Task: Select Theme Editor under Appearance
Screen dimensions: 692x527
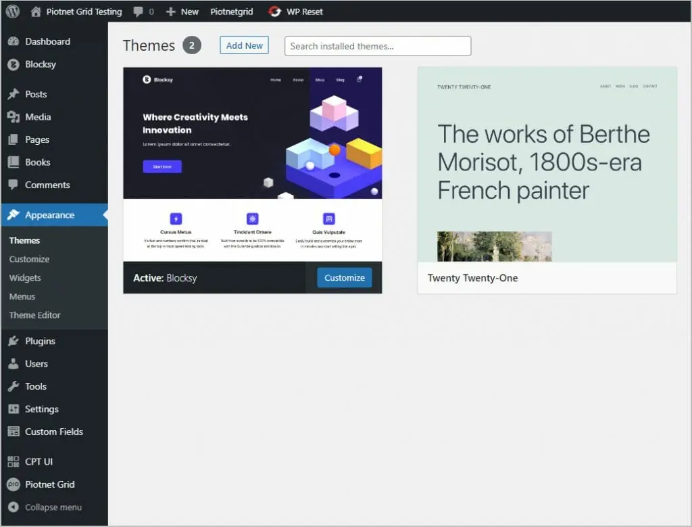Action: (x=34, y=315)
